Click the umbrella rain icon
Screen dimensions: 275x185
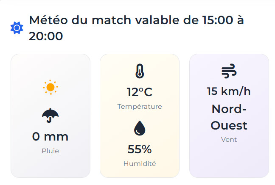(x=51, y=115)
